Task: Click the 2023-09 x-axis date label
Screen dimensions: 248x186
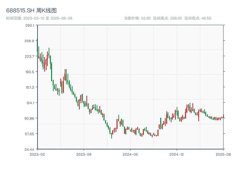Action: click(x=84, y=154)
